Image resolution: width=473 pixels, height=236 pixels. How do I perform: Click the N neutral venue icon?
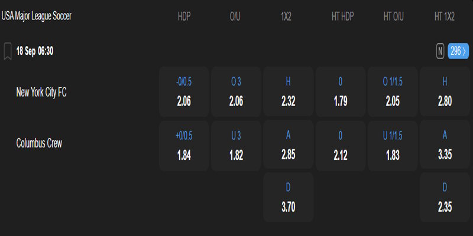click(x=440, y=51)
